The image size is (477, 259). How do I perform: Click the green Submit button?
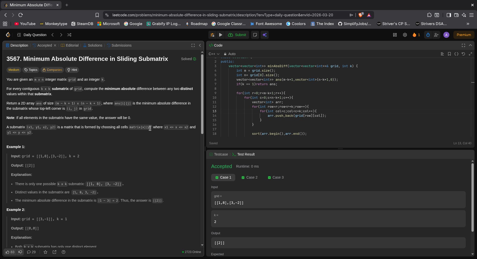[237, 35]
